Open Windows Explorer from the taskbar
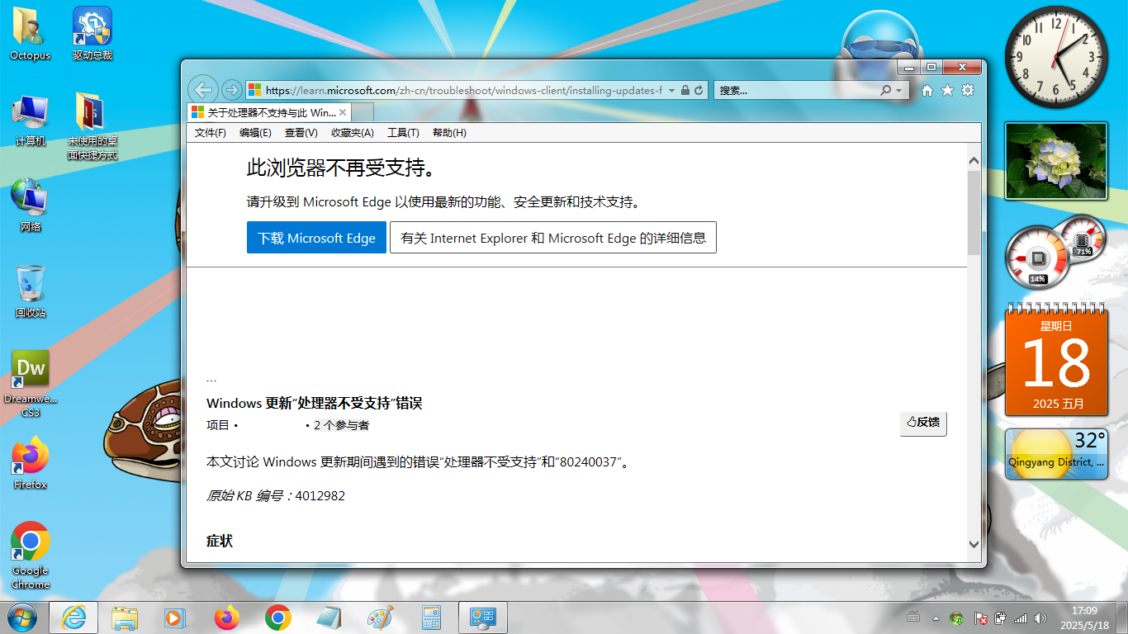 click(x=125, y=617)
